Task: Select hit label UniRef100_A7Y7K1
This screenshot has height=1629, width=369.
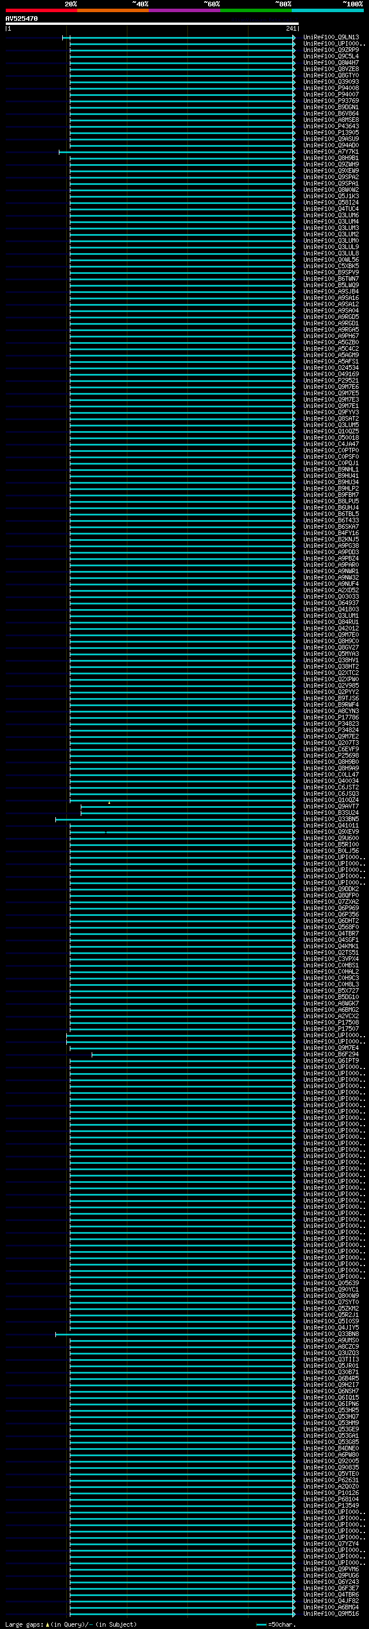Action: [x=331, y=152]
